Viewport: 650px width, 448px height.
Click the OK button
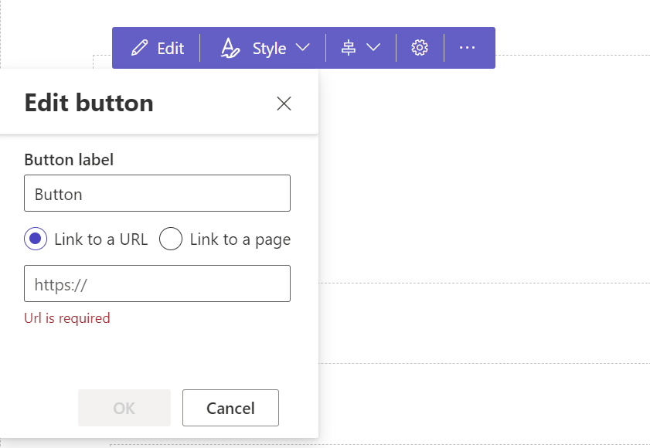[x=124, y=408]
